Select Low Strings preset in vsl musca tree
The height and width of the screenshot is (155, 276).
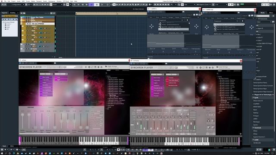pos(224,101)
